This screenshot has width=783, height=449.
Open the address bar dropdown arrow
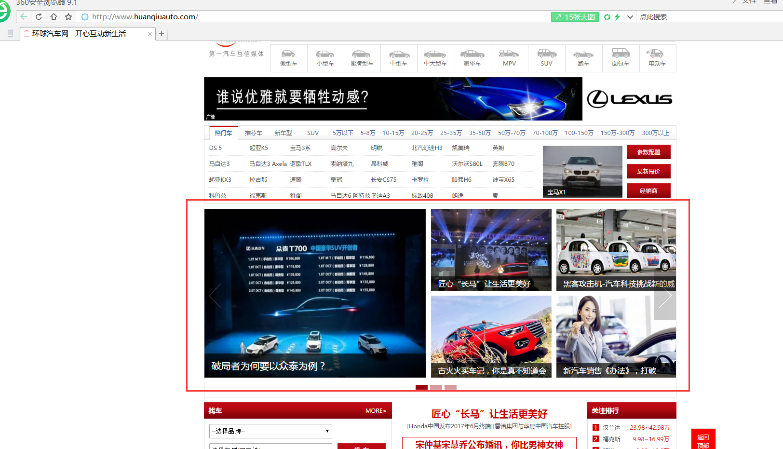(630, 17)
